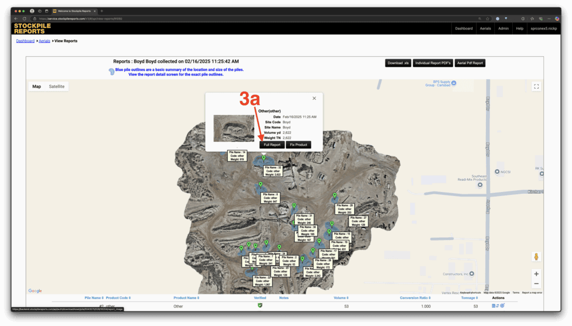
Task: Open the Full Report for this pile
Action: (x=272, y=145)
